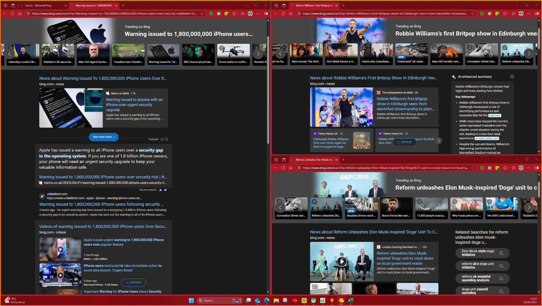Search reform uk wasteful spending analysis
The height and width of the screenshot is (306, 542).
click(x=482, y=279)
